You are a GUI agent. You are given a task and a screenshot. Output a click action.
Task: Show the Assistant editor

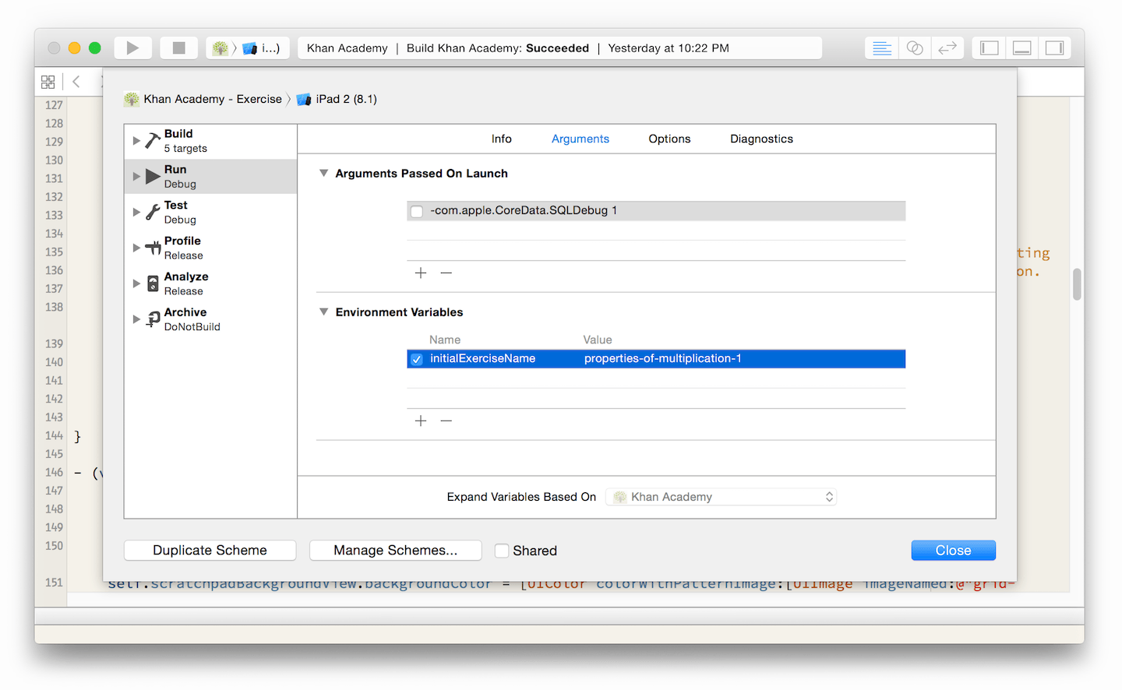915,48
